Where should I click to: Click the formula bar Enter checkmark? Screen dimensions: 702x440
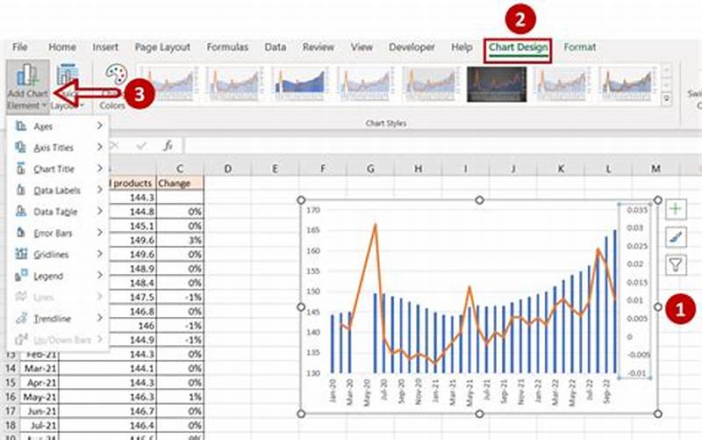click(x=141, y=145)
